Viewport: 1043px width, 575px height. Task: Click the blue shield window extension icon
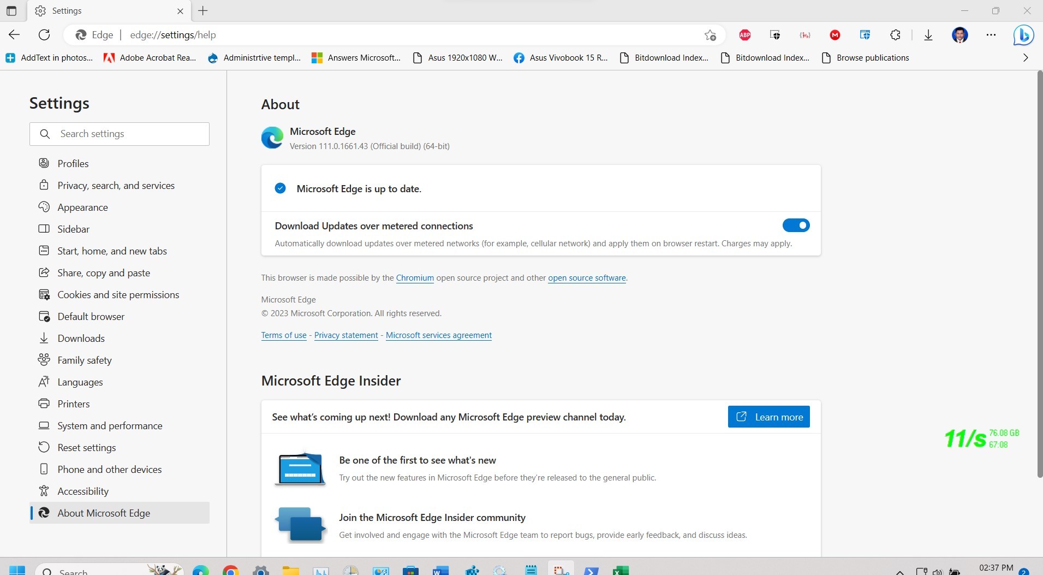click(x=865, y=35)
